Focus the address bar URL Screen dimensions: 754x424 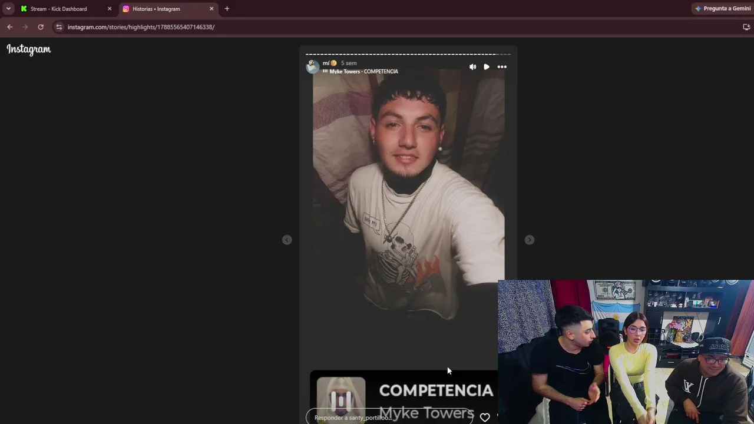[x=141, y=27]
